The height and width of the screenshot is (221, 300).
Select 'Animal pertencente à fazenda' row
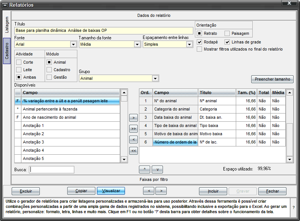tap(67, 109)
